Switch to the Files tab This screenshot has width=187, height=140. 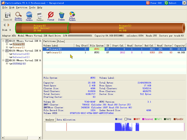61,41
